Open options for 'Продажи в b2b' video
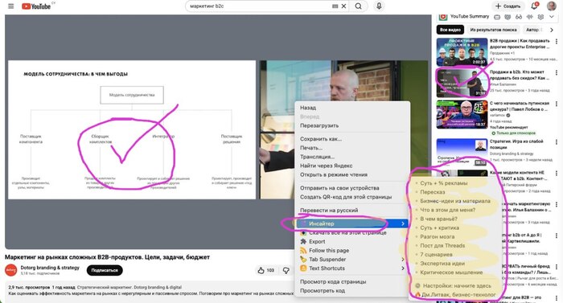Image resolution: width=563 pixels, height=303 pixels. 557,72
